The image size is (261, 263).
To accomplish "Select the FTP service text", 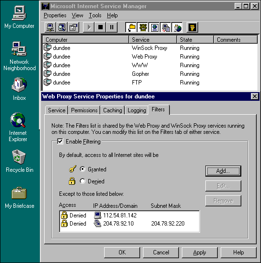I will (x=137, y=83).
